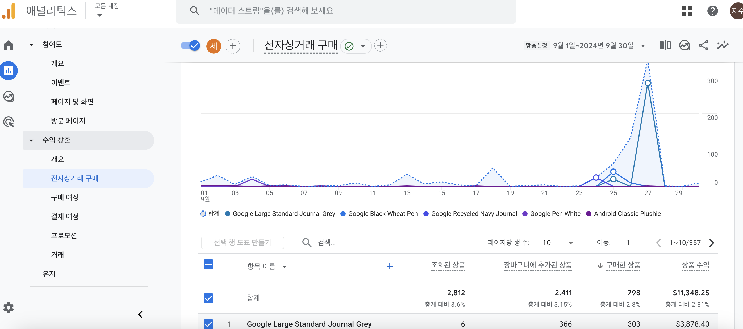Collapse the 수익 창출 section
743x329 pixels.
click(31, 140)
